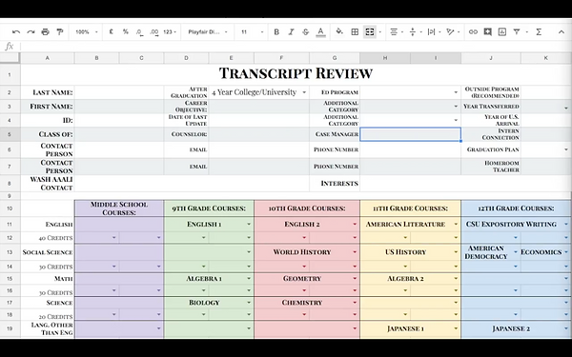Viewport: 572px width, 357px height.
Task: Select the Geometry cell
Action: coord(307,278)
